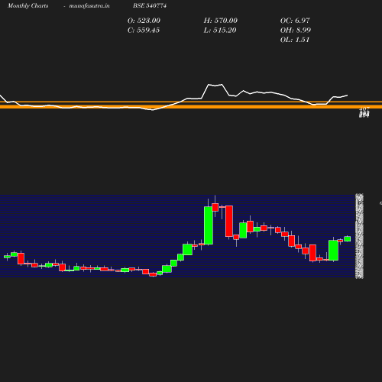
Task: Click the open price 'O: 523.00'
Action: (144, 21)
